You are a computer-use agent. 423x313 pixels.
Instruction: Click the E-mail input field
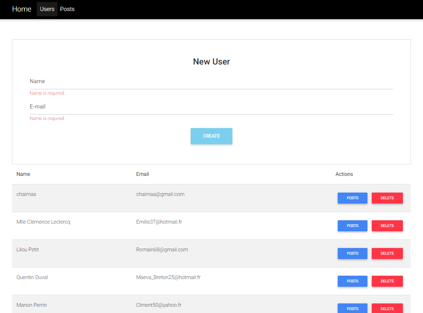point(211,107)
